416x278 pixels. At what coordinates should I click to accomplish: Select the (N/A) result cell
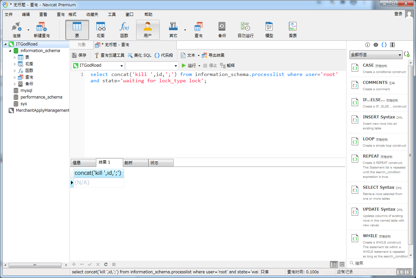[x=99, y=182]
